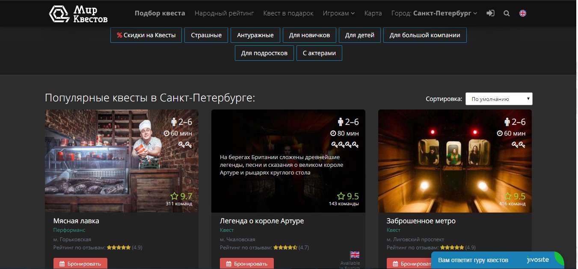Book Мясная лавка with Бронировать button
Screen dimensions: 578x269
tap(80, 263)
